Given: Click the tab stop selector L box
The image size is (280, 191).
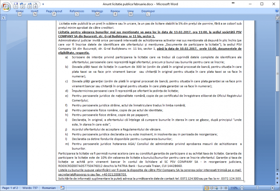Looking at the screenshot, I should point(3,17).
